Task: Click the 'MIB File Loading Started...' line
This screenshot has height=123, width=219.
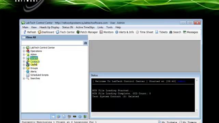Action: point(113,91)
